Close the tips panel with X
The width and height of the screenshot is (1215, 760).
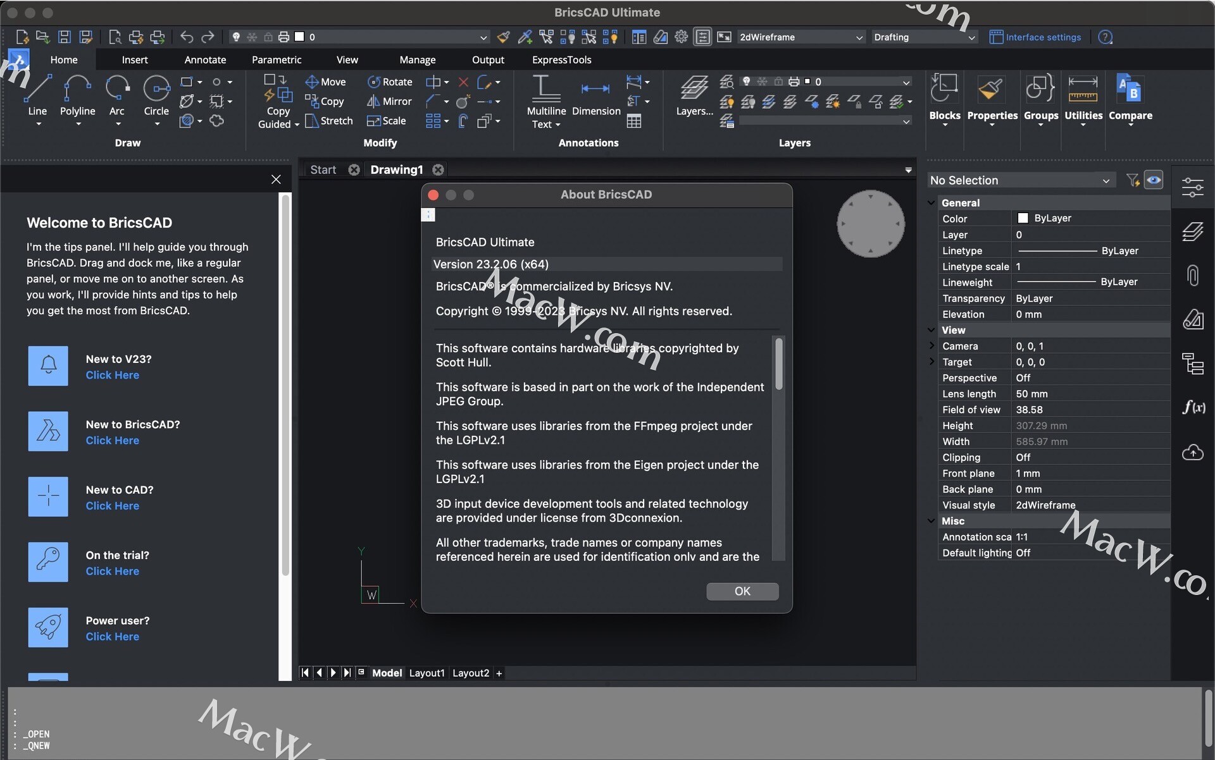coord(276,180)
